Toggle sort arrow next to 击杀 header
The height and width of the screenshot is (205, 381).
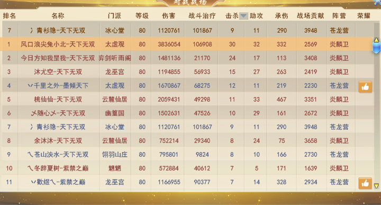tap(243, 16)
